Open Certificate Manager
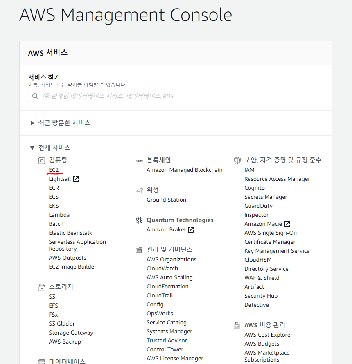The height and width of the screenshot is (364, 352). point(270,242)
